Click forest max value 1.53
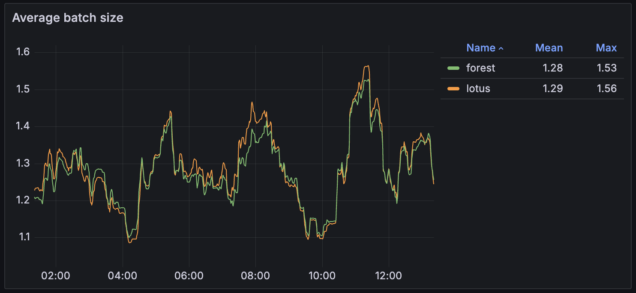The image size is (636, 293). [607, 68]
